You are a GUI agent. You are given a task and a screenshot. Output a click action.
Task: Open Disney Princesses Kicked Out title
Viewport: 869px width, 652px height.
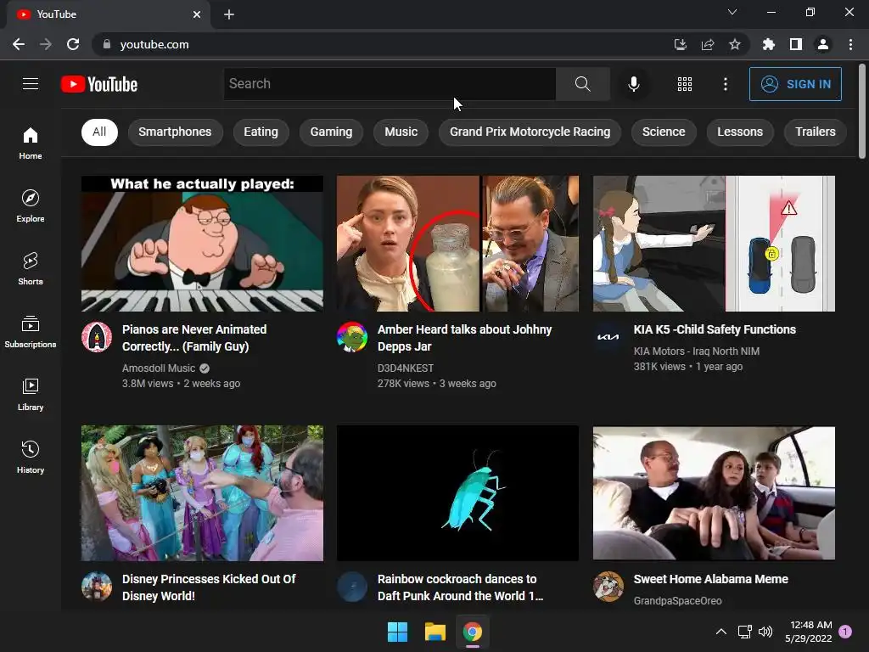click(209, 587)
